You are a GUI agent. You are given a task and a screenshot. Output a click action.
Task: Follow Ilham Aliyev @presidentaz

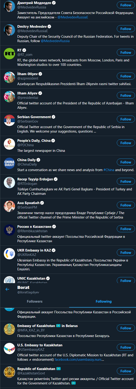click(126, 95)
